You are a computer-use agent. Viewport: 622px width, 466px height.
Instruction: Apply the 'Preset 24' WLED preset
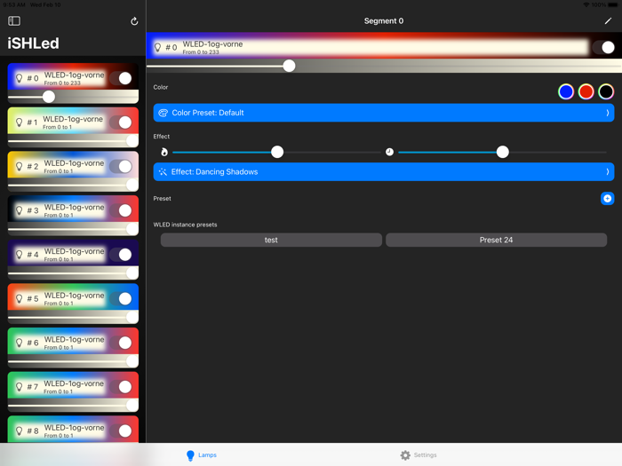(496, 241)
